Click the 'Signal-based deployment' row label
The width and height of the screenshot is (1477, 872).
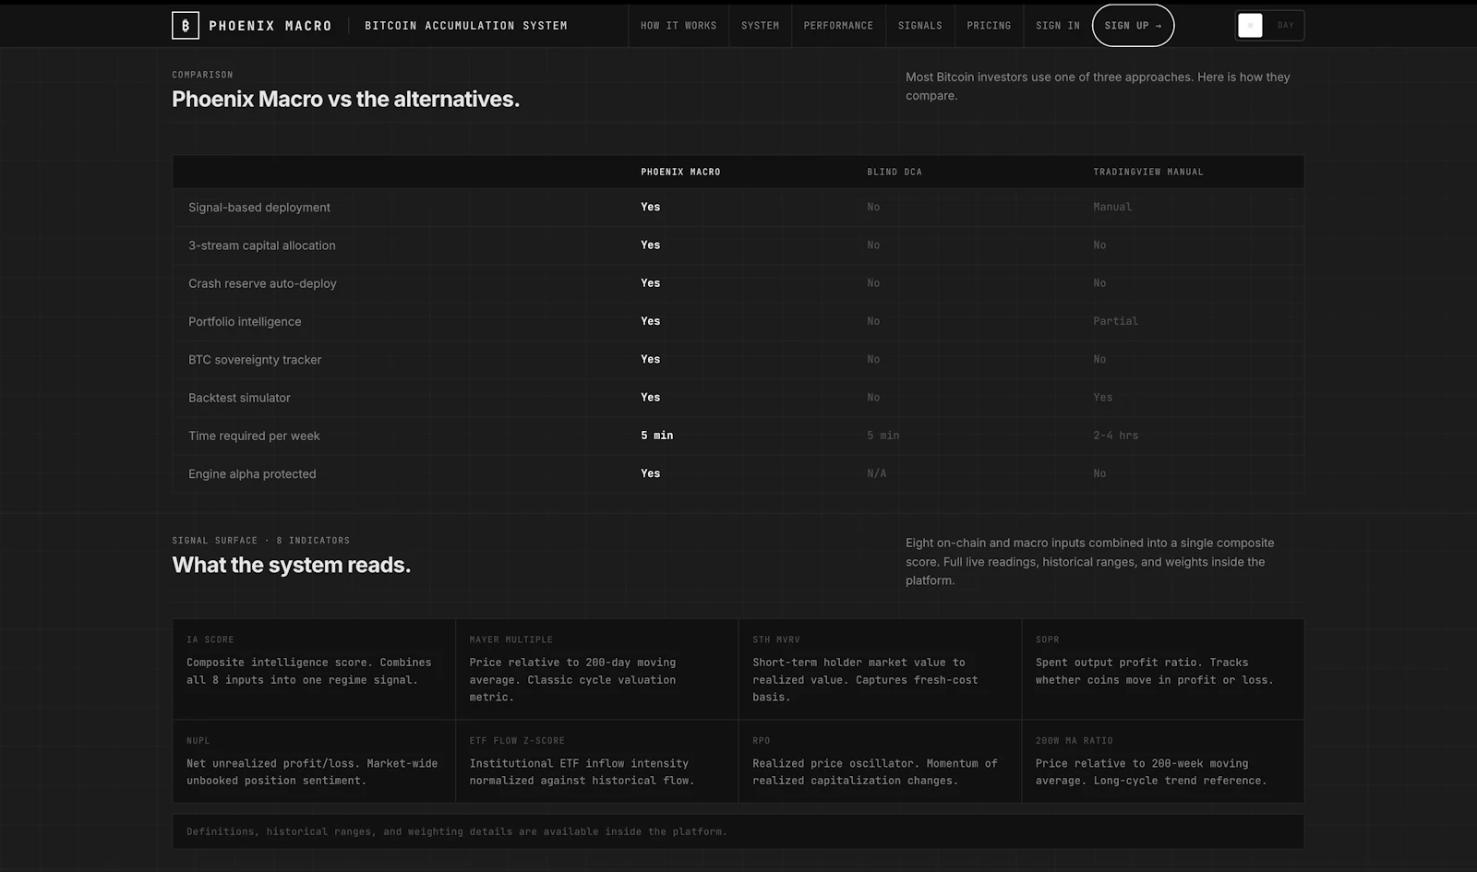coord(259,208)
